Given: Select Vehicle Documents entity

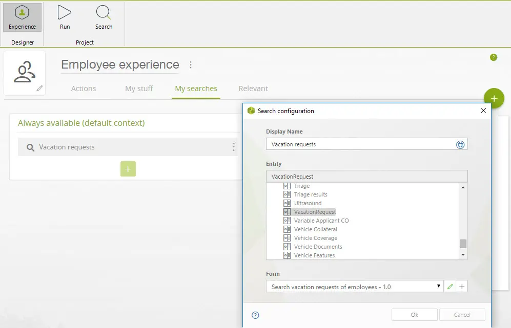Looking at the screenshot, I should [x=318, y=247].
